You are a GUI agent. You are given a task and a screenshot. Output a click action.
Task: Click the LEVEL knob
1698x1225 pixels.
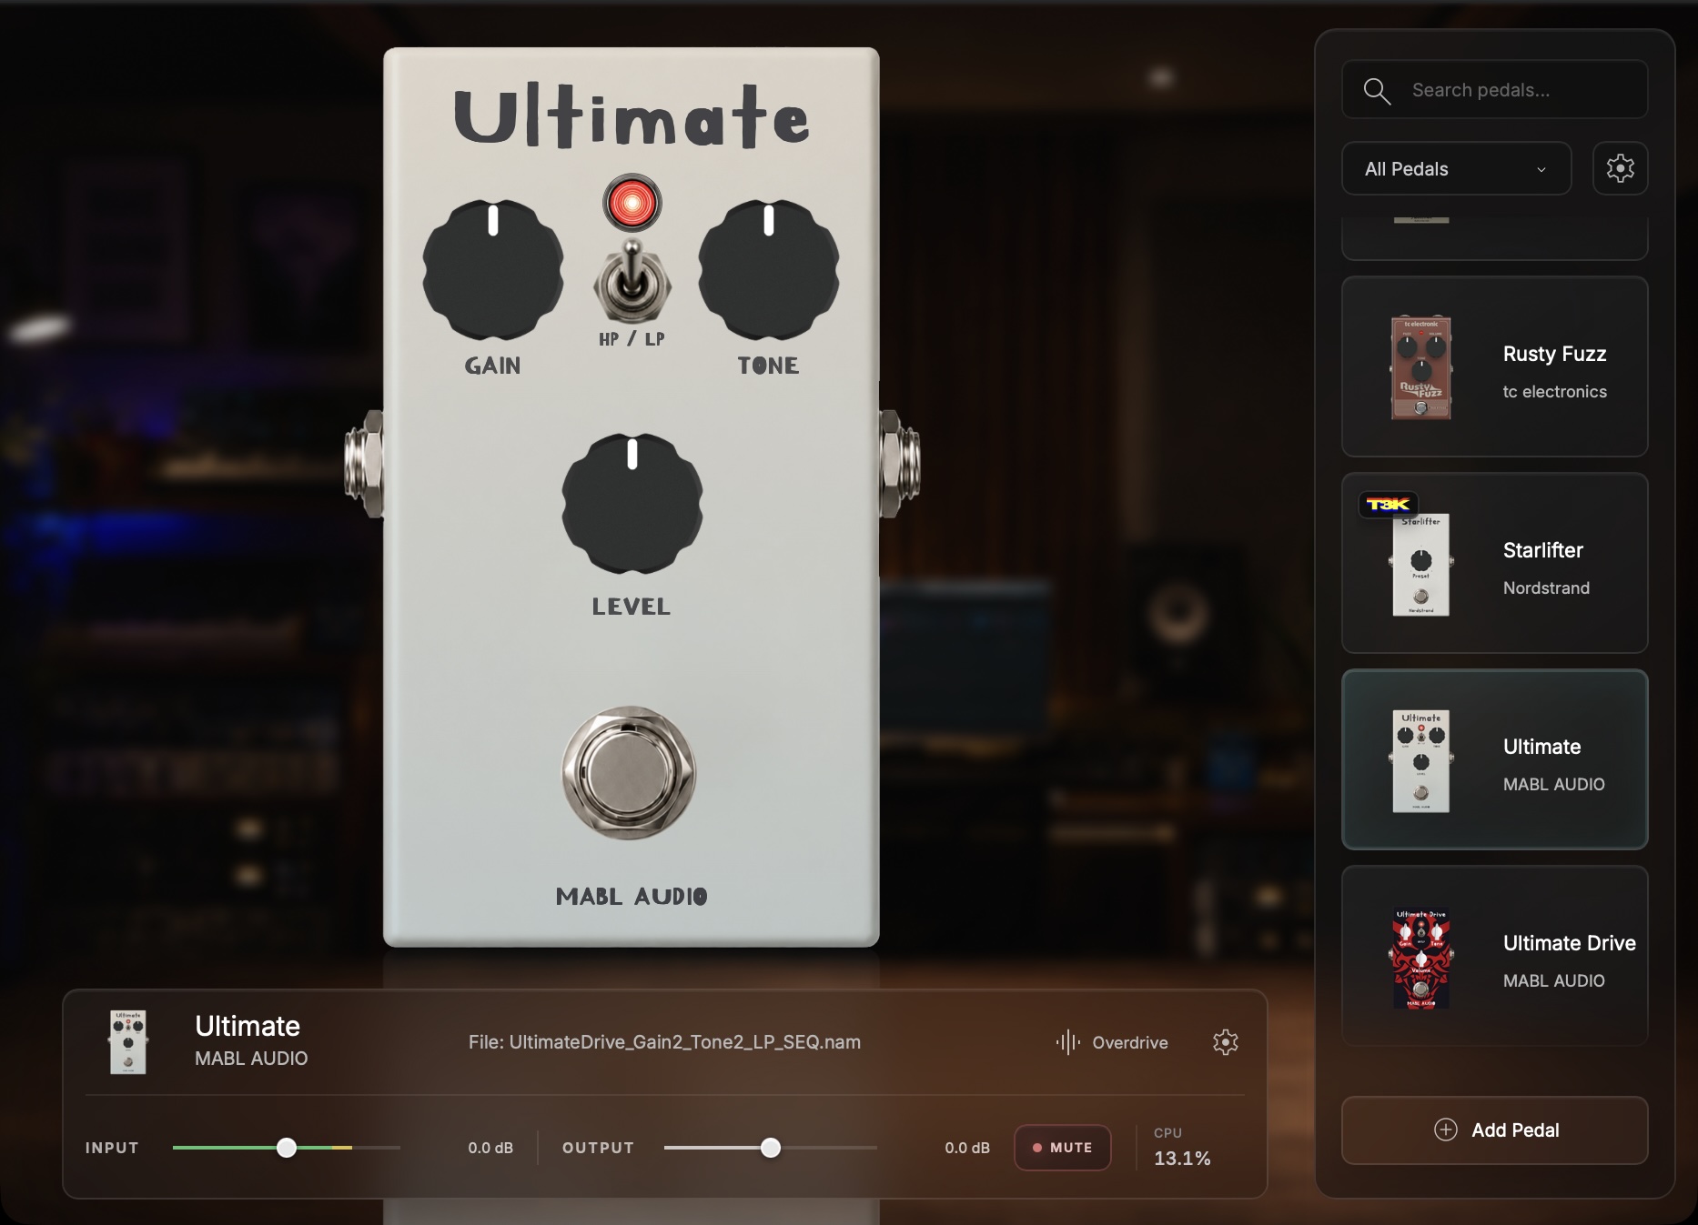tap(632, 503)
